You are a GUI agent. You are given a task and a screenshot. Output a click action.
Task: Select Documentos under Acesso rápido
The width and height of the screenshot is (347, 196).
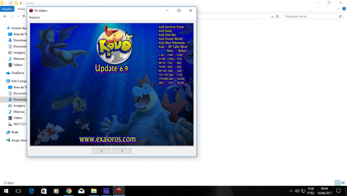pos(18,46)
